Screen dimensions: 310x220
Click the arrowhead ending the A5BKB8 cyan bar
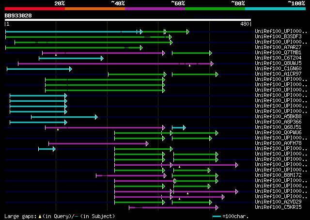pos(96,117)
